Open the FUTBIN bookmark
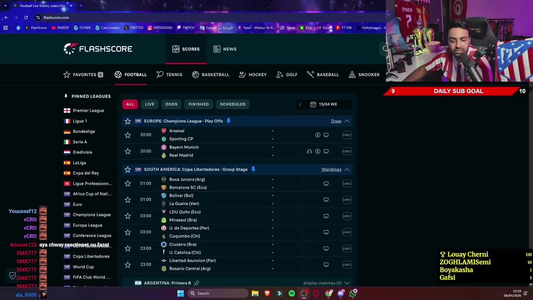 click(x=82, y=28)
